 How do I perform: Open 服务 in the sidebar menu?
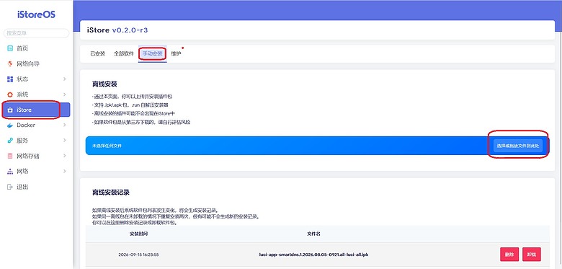[22, 141]
